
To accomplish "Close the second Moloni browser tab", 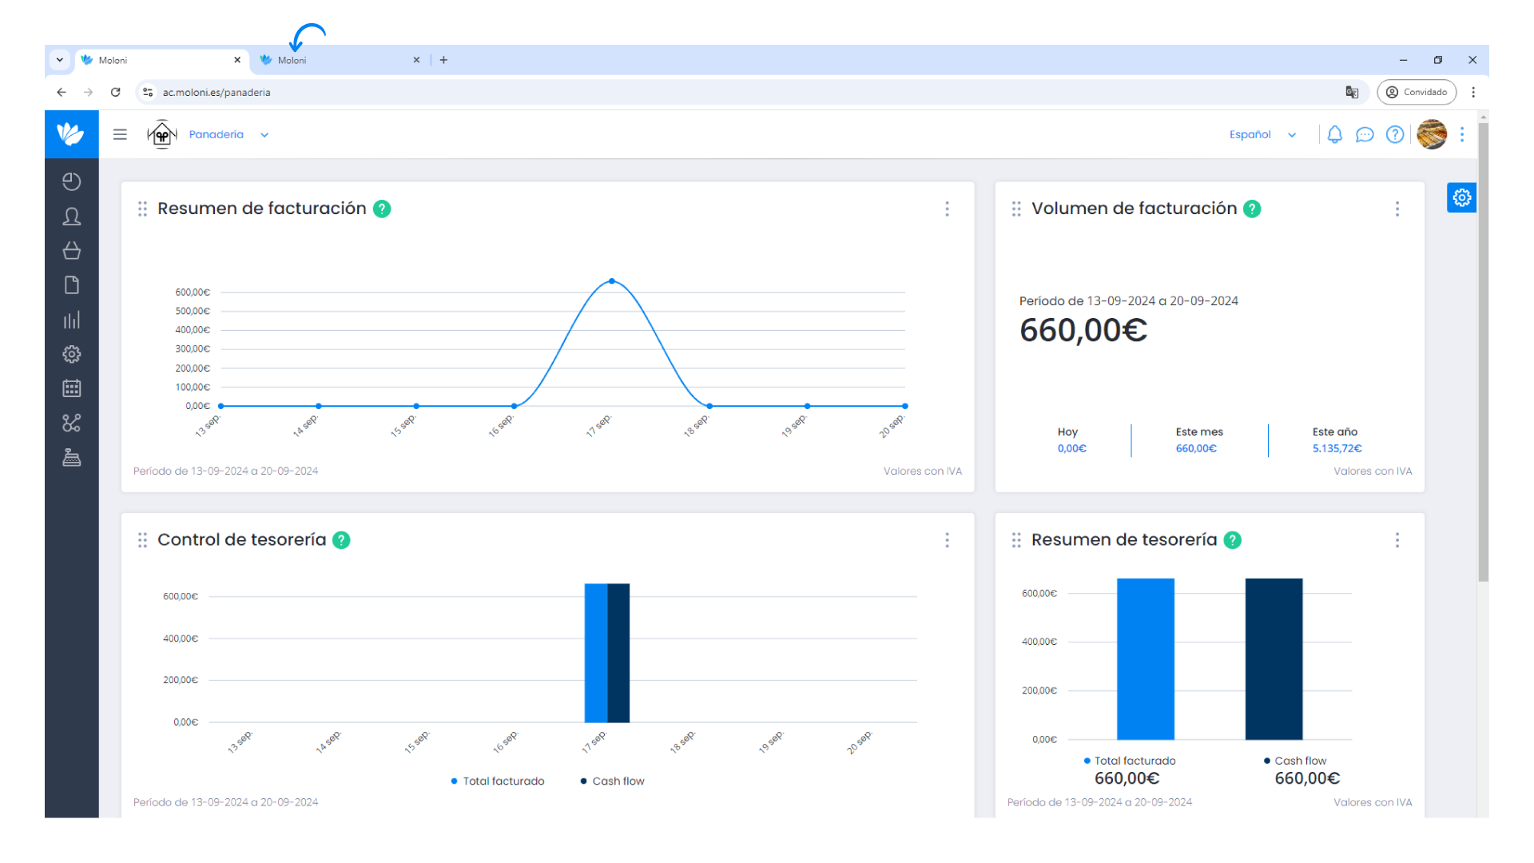I will (x=416, y=60).
